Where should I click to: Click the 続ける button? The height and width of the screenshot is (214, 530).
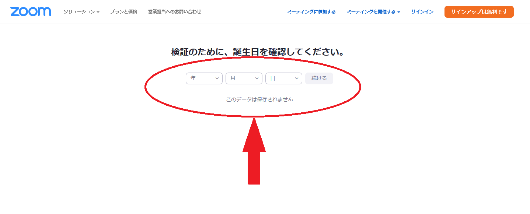(319, 78)
